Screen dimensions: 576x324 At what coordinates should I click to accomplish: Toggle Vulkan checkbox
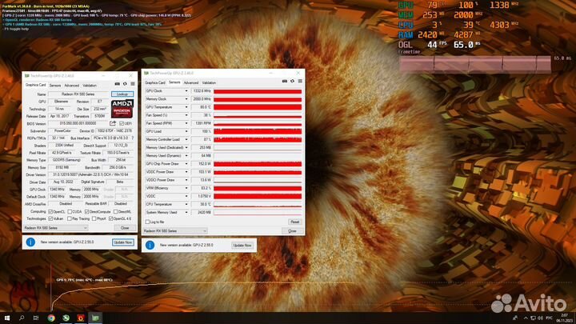50,218
